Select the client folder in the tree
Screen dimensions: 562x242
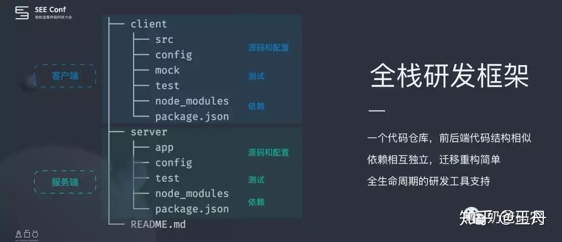[149, 24]
